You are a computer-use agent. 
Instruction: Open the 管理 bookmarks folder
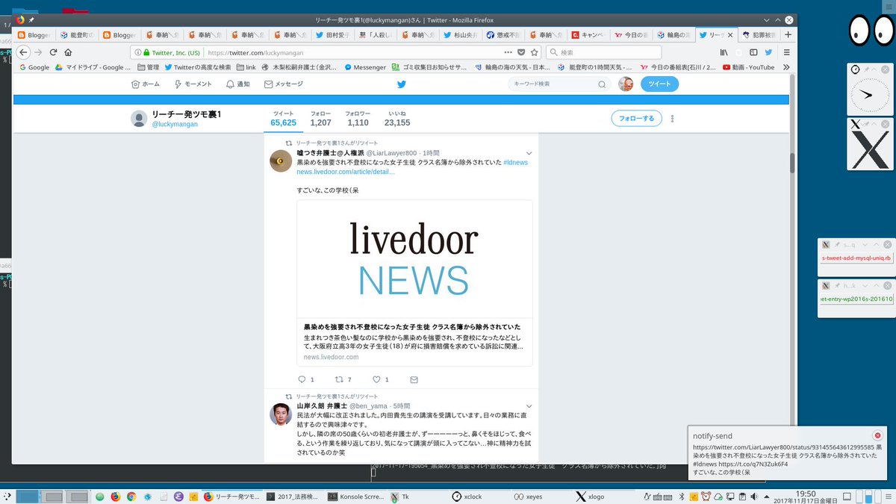point(148,67)
